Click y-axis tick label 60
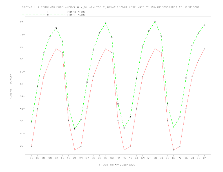223x172 pixels. click(22, 71)
